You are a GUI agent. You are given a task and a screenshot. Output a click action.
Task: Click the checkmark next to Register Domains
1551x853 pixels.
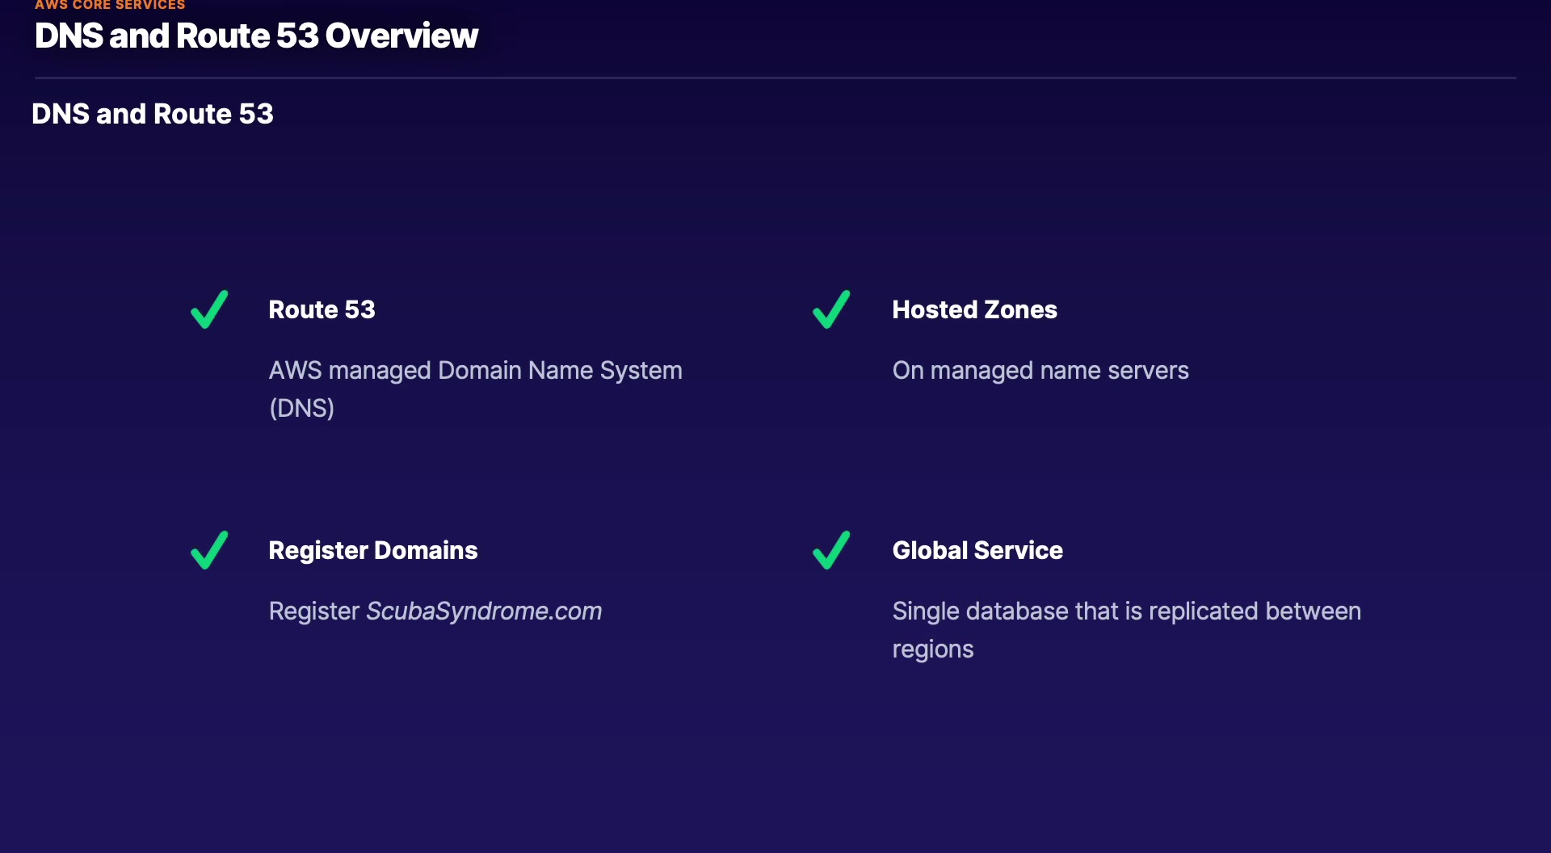(x=209, y=550)
